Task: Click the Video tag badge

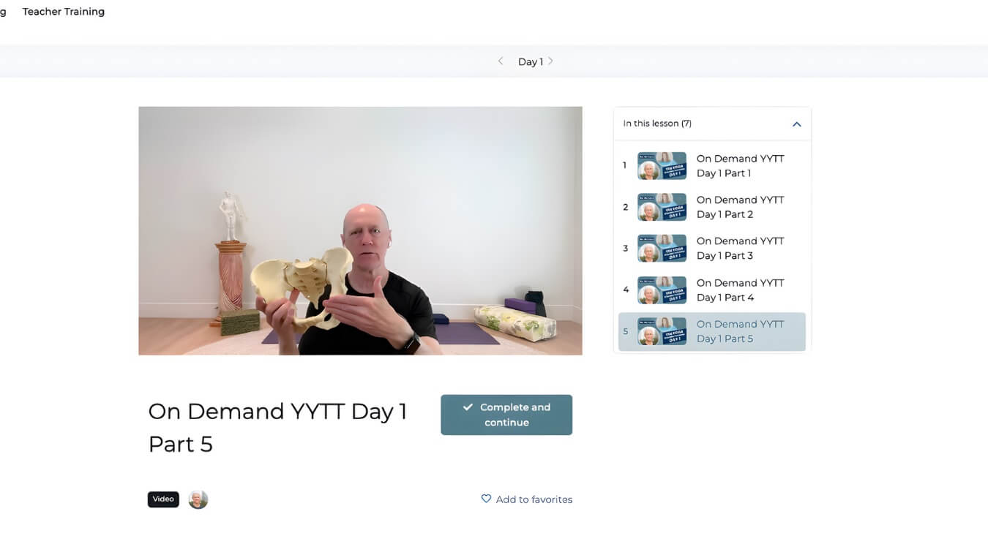Action: pos(163,499)
